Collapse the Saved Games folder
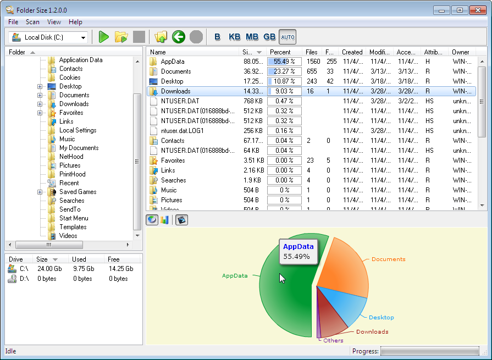 (38, 192)
